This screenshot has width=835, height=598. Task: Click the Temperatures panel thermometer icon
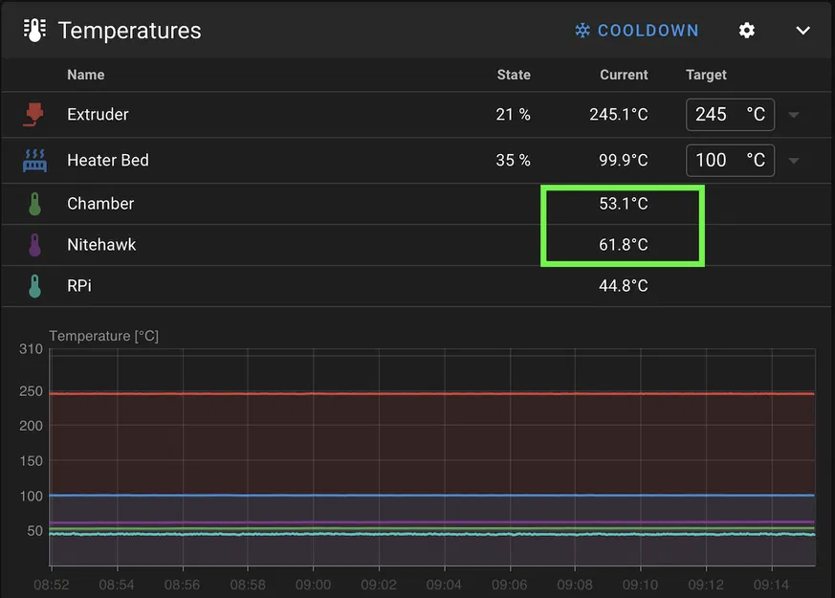(x=34, y=31)
